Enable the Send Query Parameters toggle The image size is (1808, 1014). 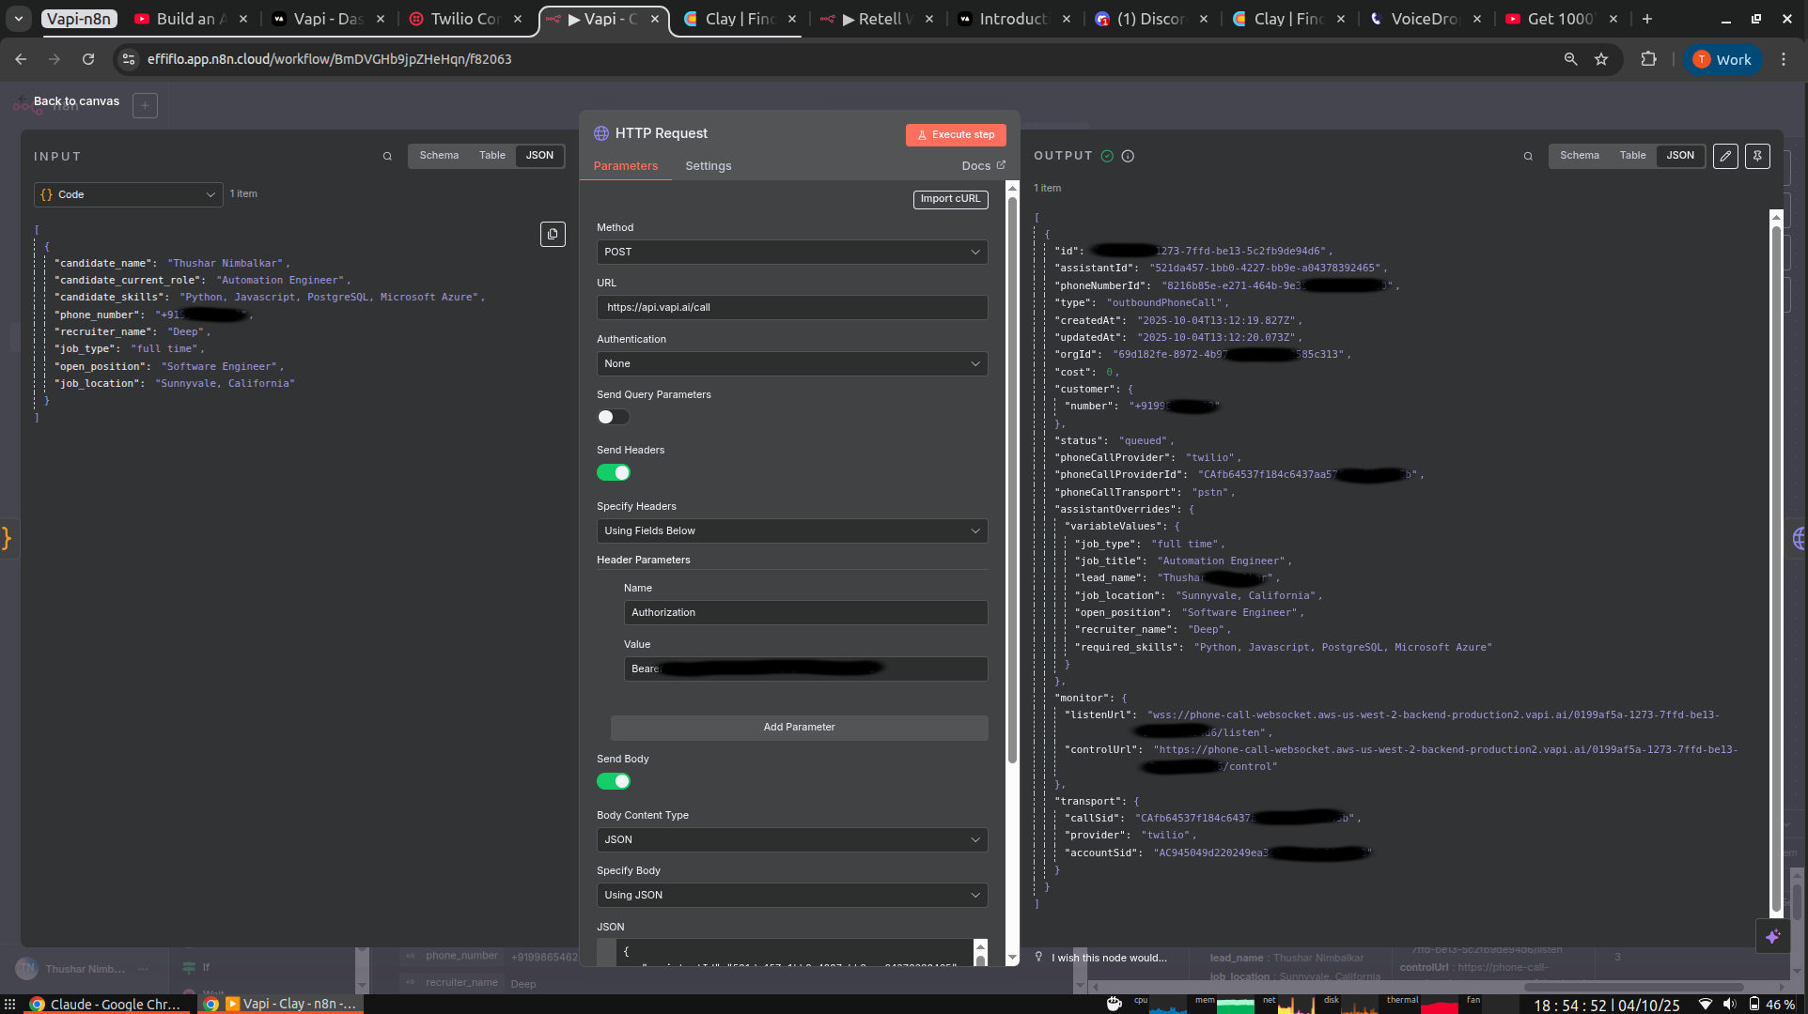coord(614,417)
